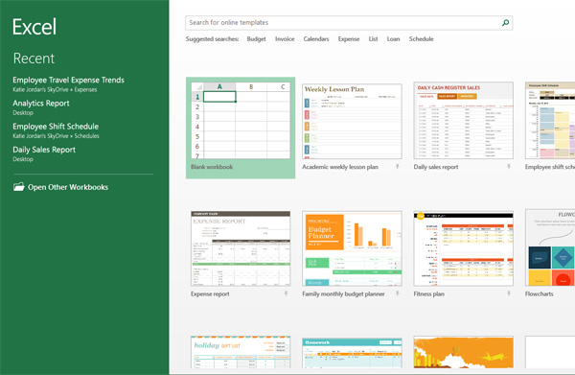
Task: Click the search magnifier icon
Action: tap(505, 23)
